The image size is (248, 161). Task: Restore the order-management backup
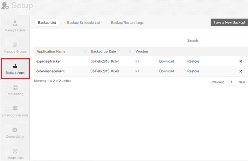click(193, 71)
